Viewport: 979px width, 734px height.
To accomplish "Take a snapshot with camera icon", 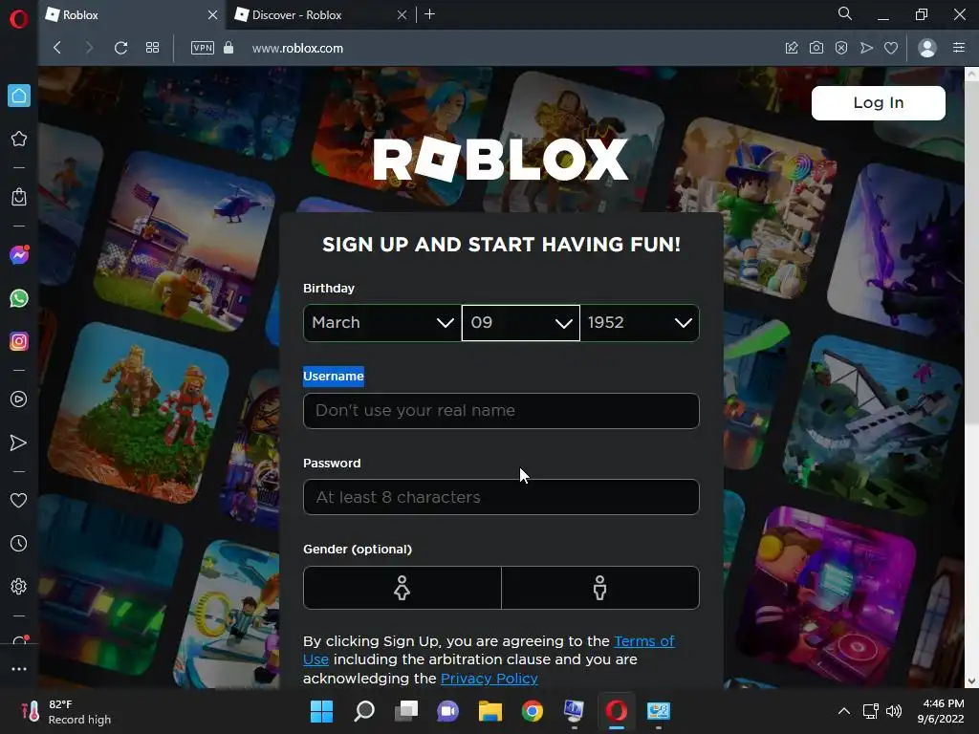I will (x=816, y=48).
